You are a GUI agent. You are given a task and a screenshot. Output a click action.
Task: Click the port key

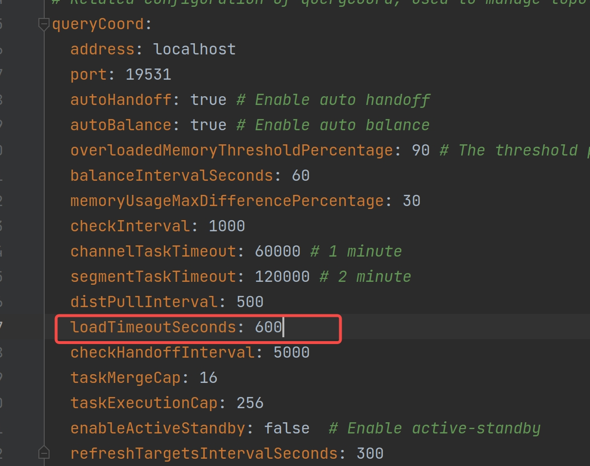[88, 74]
